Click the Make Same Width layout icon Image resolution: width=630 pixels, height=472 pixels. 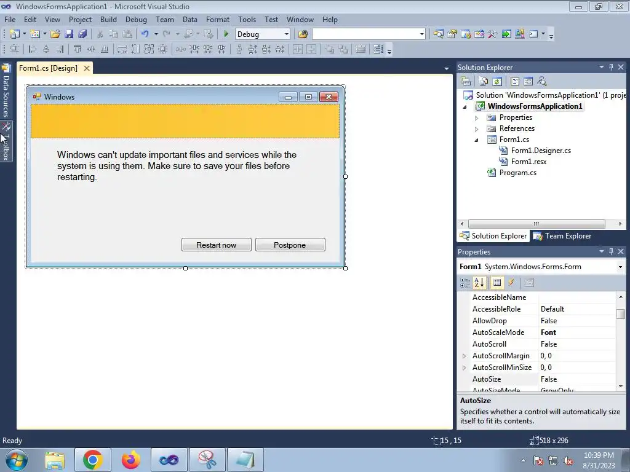click(x=122, y=49)
